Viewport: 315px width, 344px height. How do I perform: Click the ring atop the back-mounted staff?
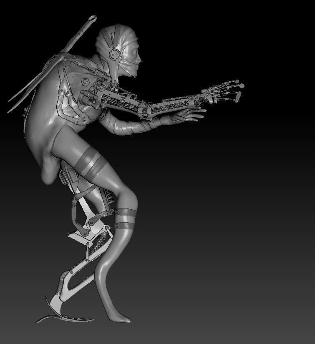click(x=93, y=18)
